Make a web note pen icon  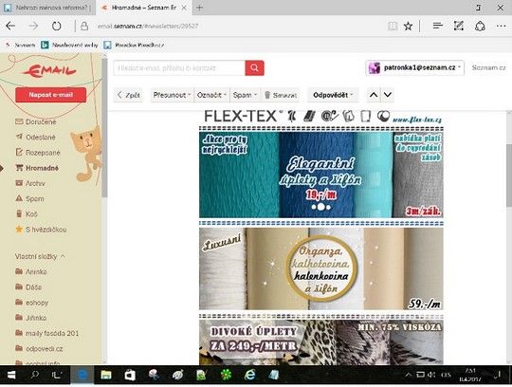[x=459, y=26]
